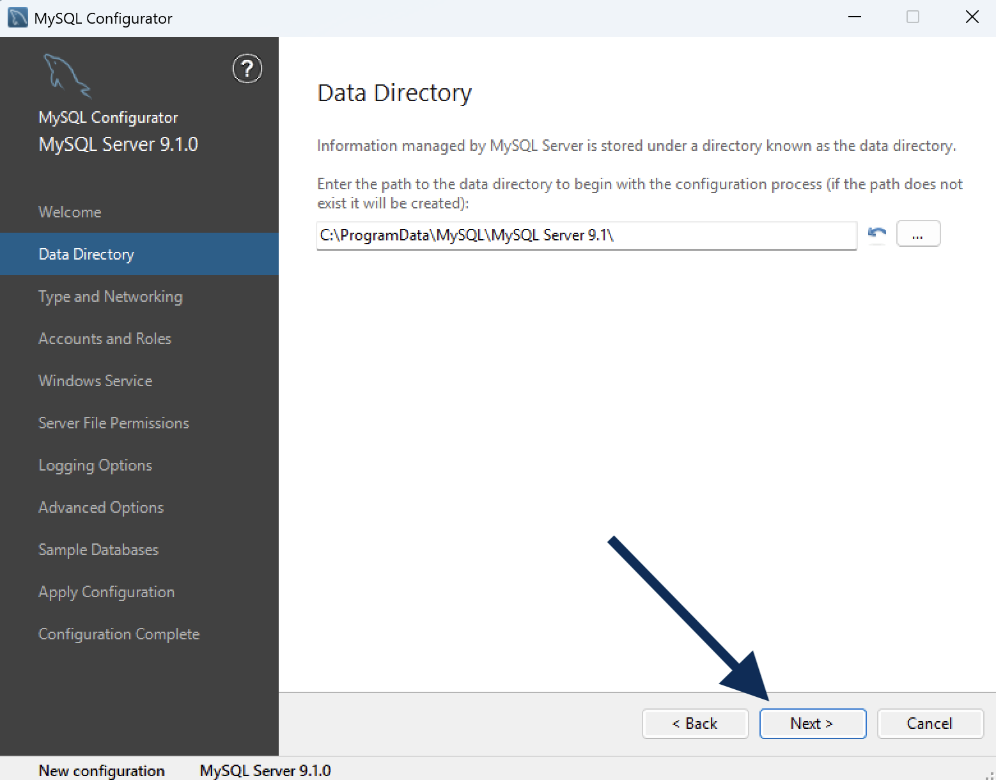This screenshot has width=996, height=780.
Task: Open the help question mark icon
Action: click(247, 68)
